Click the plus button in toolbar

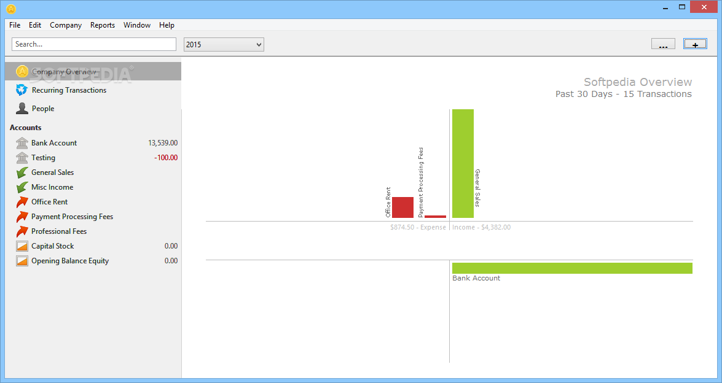[x=695, y=44]
